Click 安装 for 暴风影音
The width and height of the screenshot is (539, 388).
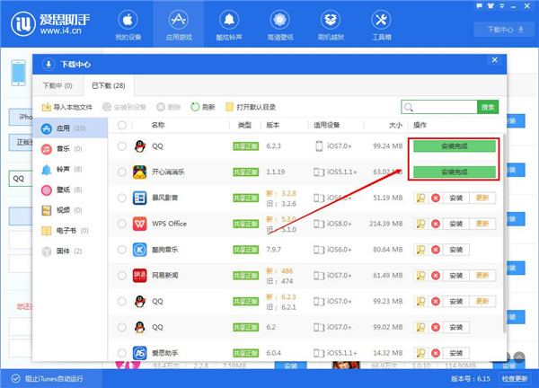pyautogui.click(x=455, y=198)
